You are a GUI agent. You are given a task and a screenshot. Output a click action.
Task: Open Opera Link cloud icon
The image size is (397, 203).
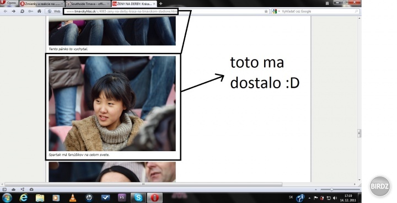coord(13,189)
